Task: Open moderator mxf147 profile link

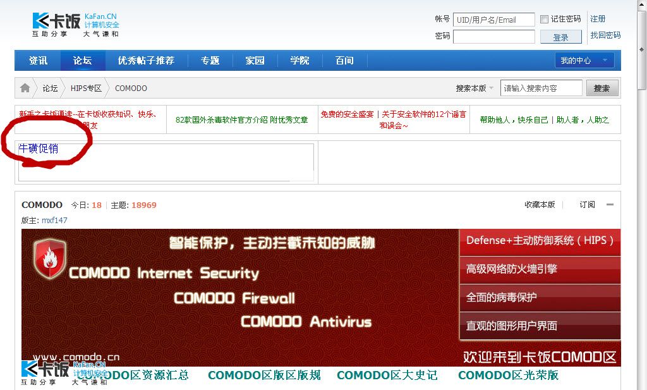Action: click(54, 221)
